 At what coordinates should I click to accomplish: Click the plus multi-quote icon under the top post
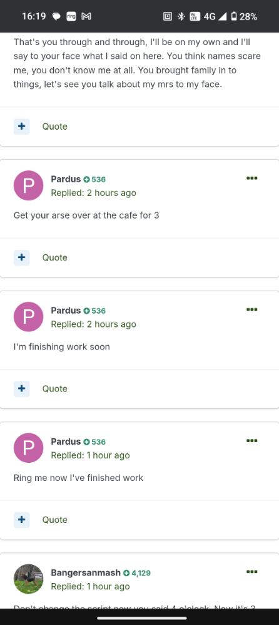21,127
